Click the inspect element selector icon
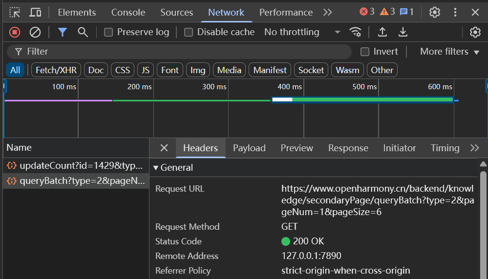Image resolution: width=488 pixels, height=279 pixels. click(15, 12)
